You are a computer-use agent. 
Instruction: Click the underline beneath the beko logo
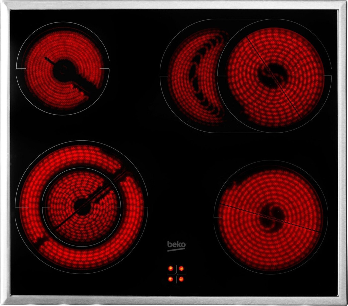(176, 250)
